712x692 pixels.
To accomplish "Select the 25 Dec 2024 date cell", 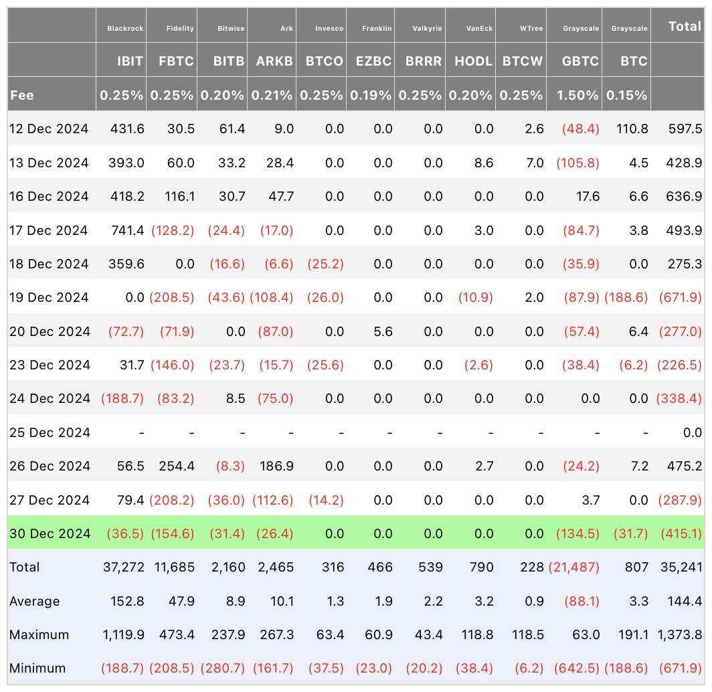I will coord(50,432).
